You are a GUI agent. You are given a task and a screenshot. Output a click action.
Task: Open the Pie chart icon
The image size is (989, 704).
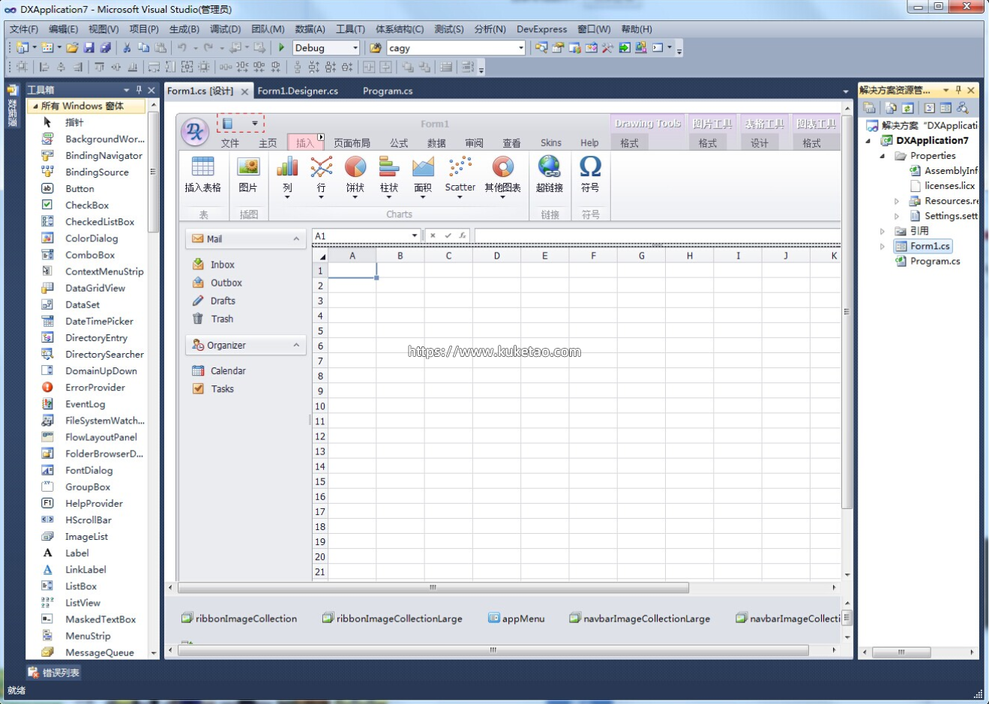pyautogui.click(x=355, y=168)
